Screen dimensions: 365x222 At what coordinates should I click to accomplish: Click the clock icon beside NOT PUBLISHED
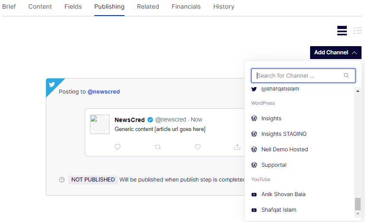[x=62, y=180]
